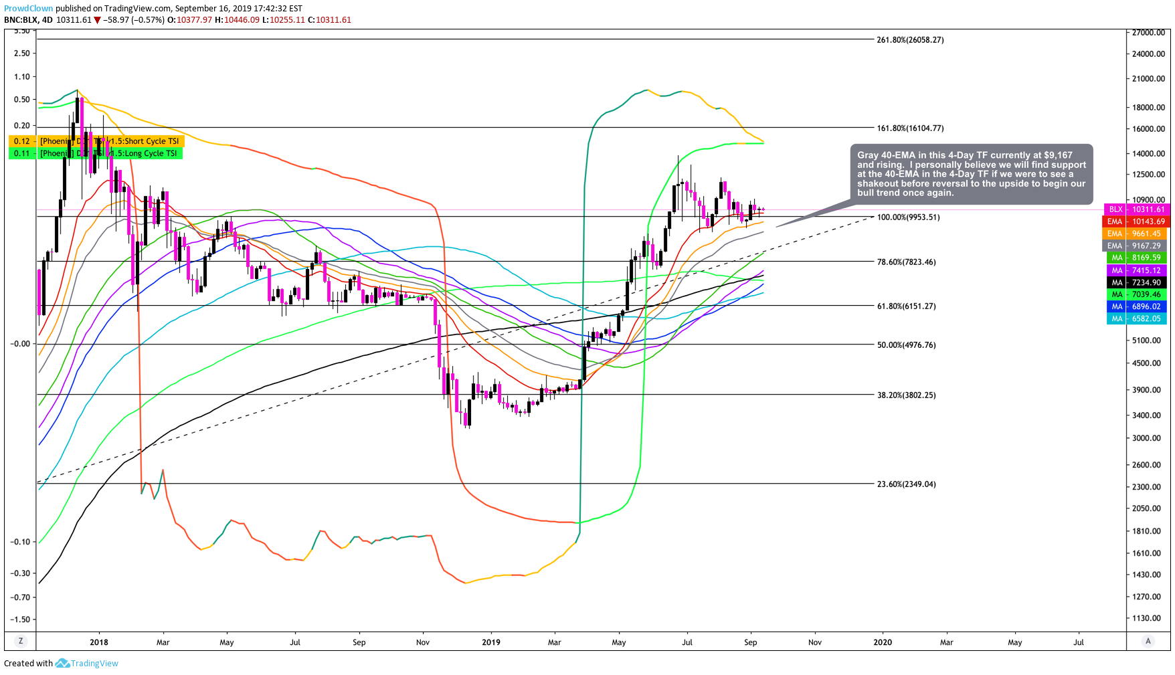This screenshot has width=1175, height=675.
Task: Click the -0.30 value on left scale
Action: (20, 573)
